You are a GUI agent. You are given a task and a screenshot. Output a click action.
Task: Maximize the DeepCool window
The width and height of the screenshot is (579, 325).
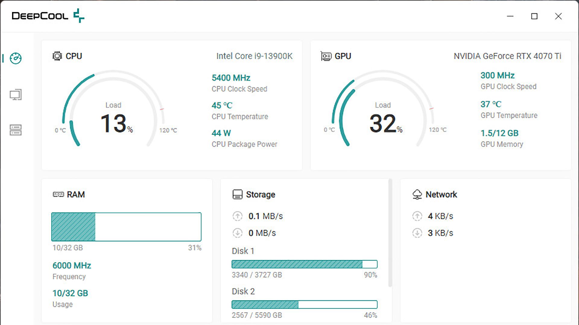pyautogui.click(x=534, y=16)
